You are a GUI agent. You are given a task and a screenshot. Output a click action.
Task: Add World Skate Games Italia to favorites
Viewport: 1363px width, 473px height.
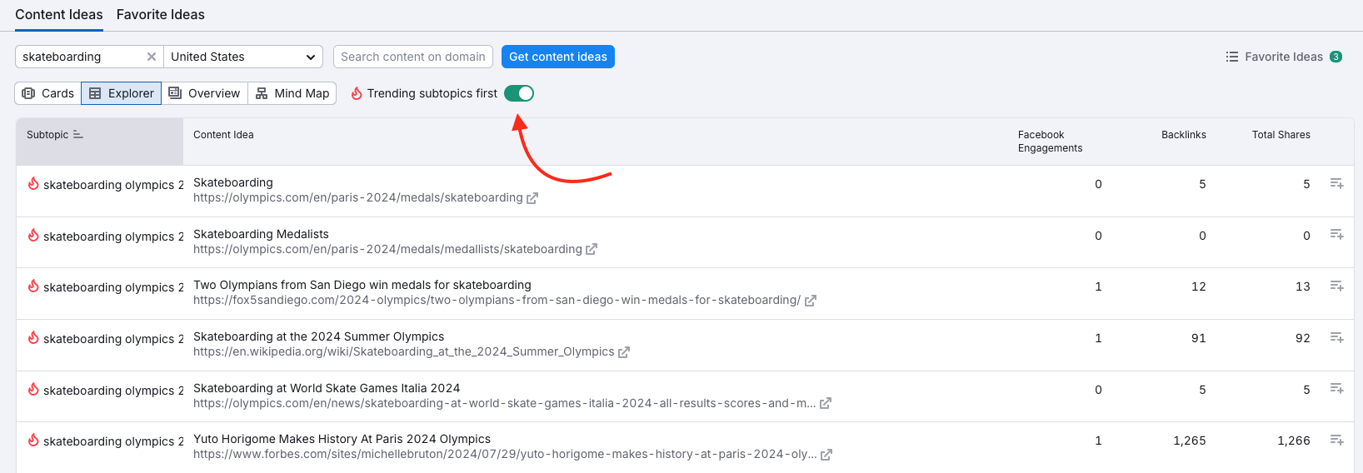point(1336,389)
